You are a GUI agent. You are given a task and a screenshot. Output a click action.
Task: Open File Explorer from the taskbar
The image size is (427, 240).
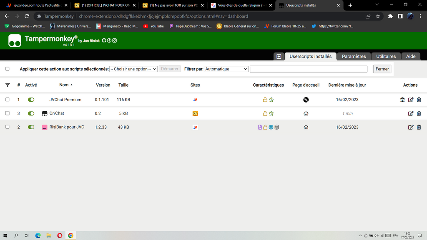(49, 235)
